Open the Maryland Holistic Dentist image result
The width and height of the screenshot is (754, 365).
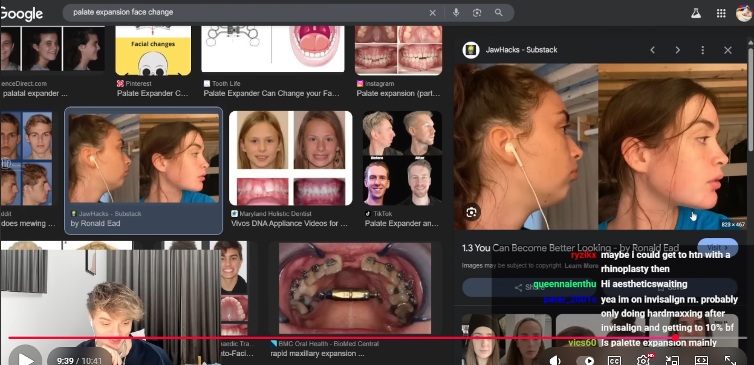click(291, 158)
